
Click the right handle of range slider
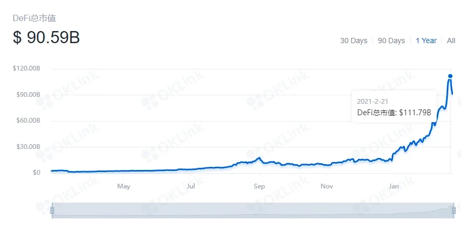tap(453, 211)
